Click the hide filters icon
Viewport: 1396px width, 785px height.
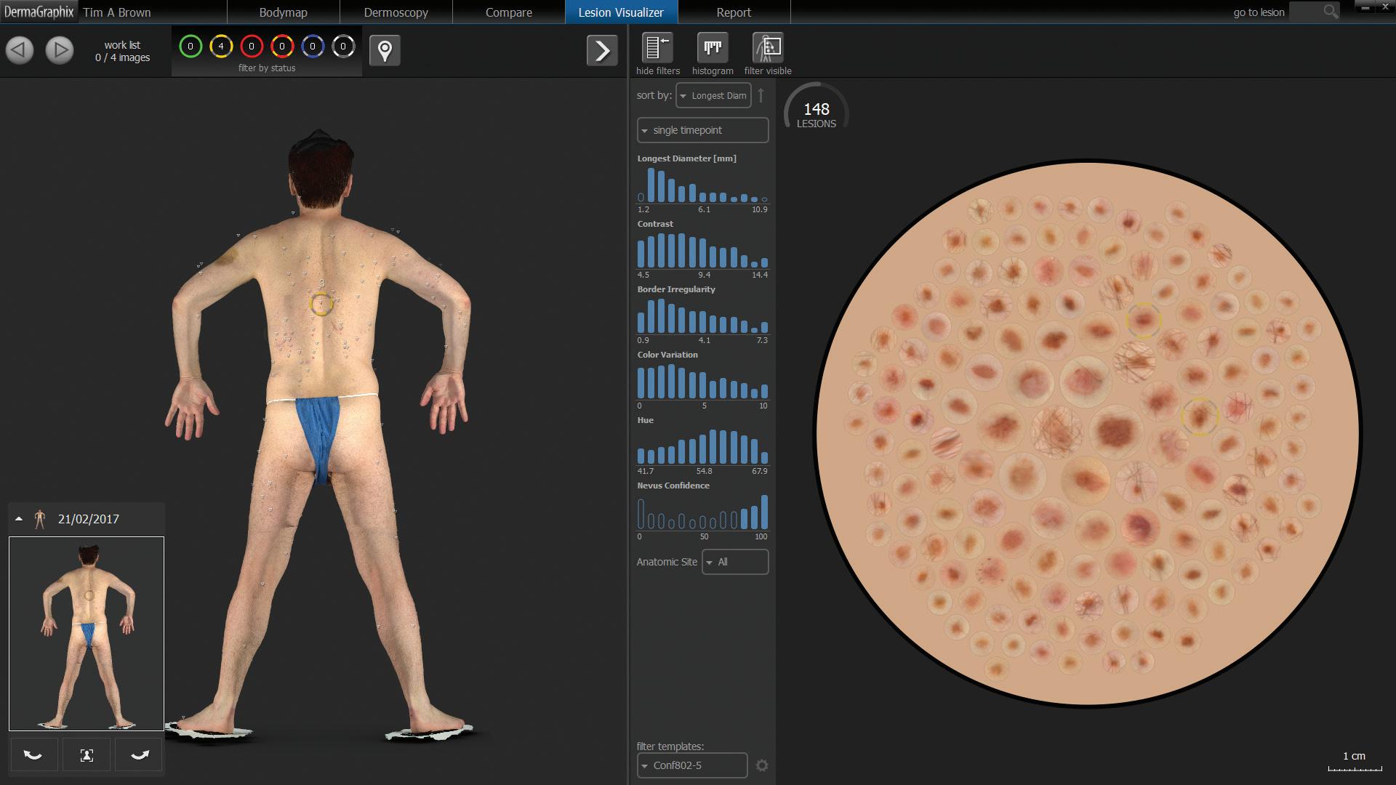pyautogui.click(x=657, y=49)
